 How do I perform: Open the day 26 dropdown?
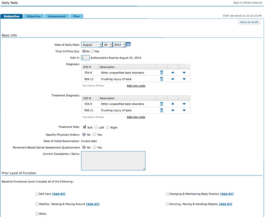(x=107, y=45)
